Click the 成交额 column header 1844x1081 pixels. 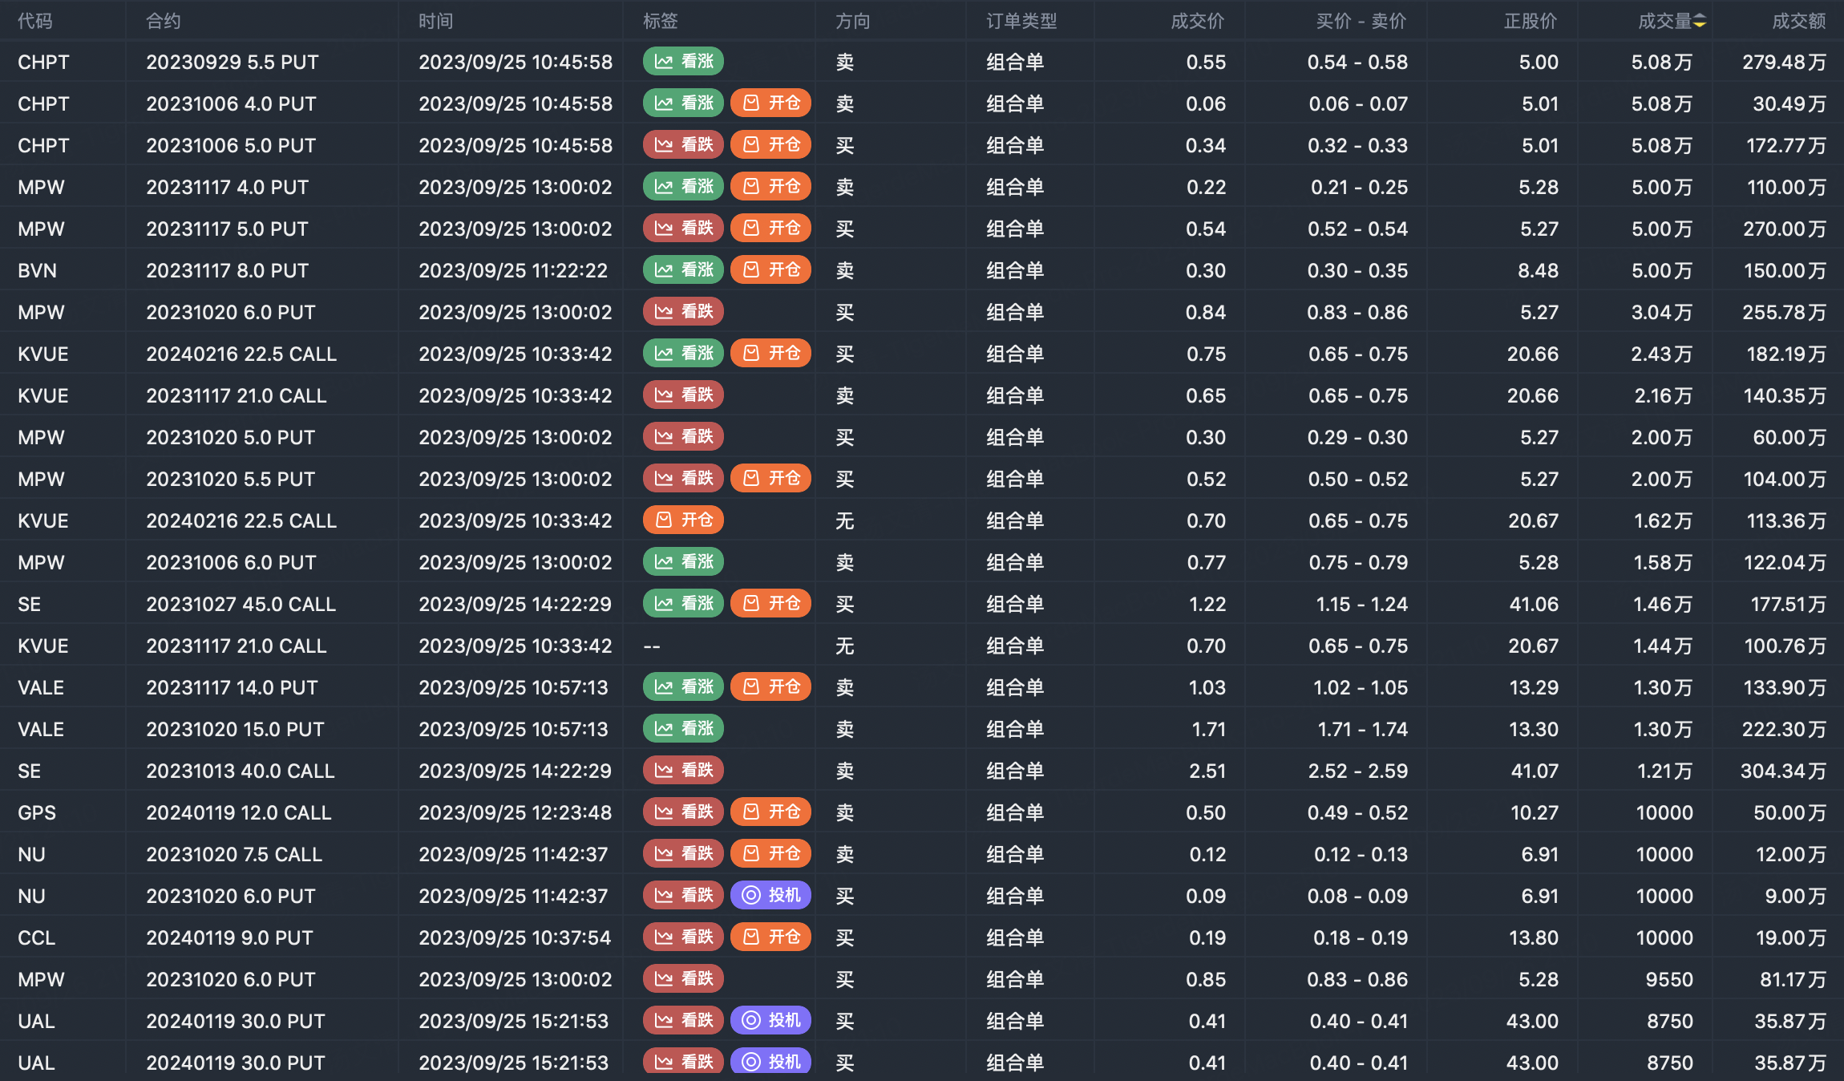(x=1798, y=22)
